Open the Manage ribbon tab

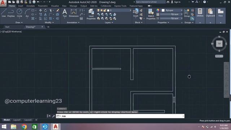73,6
